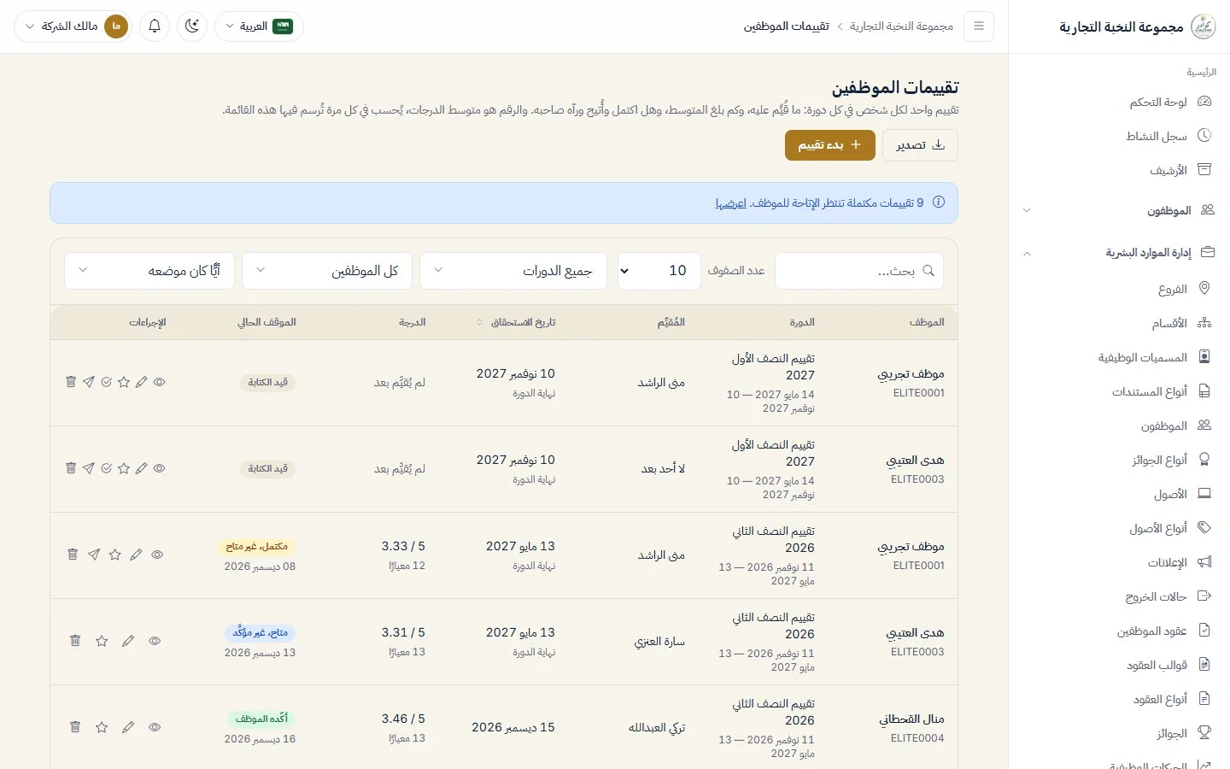Click the send icon in the 3.33 / 5 row
This screenshot has width=1230, height=769.
point(94,555)
